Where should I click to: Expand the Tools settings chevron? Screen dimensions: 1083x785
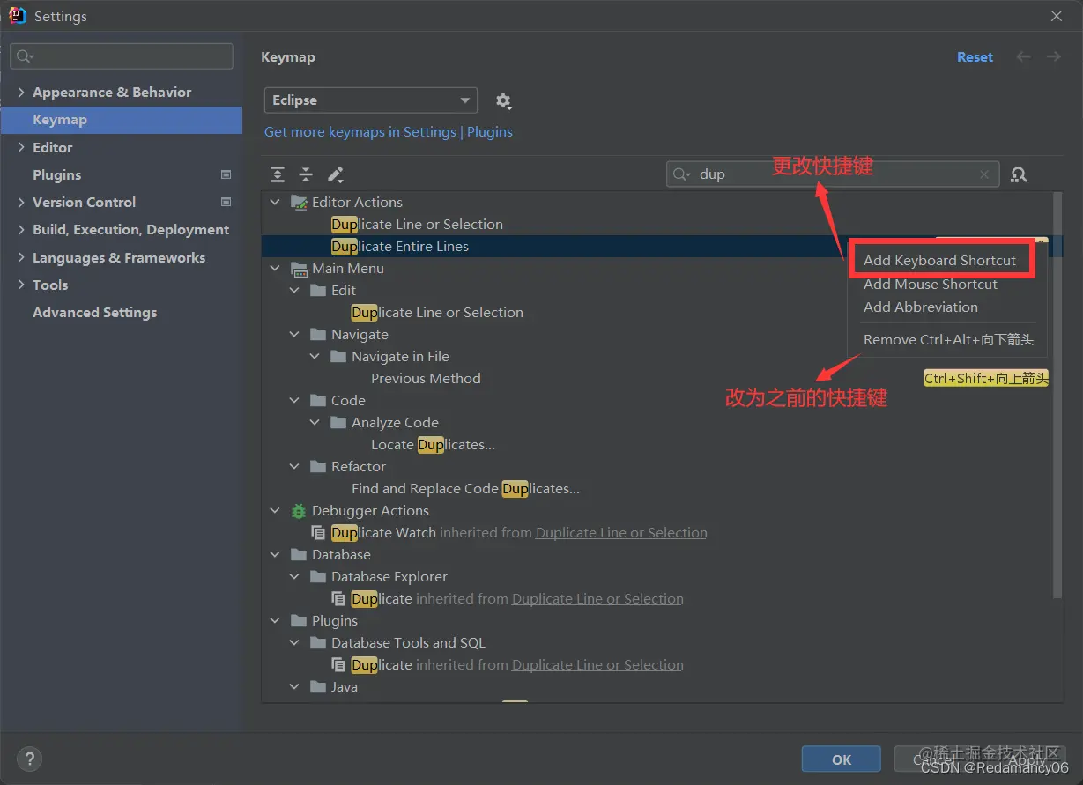coord(21,285)
